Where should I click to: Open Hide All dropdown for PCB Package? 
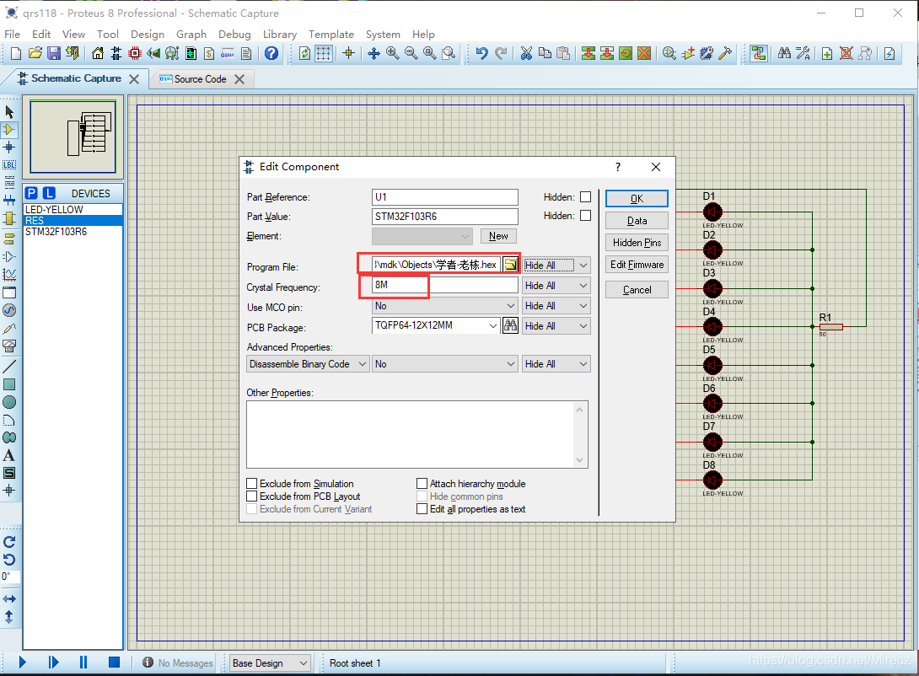pos(556,325)
